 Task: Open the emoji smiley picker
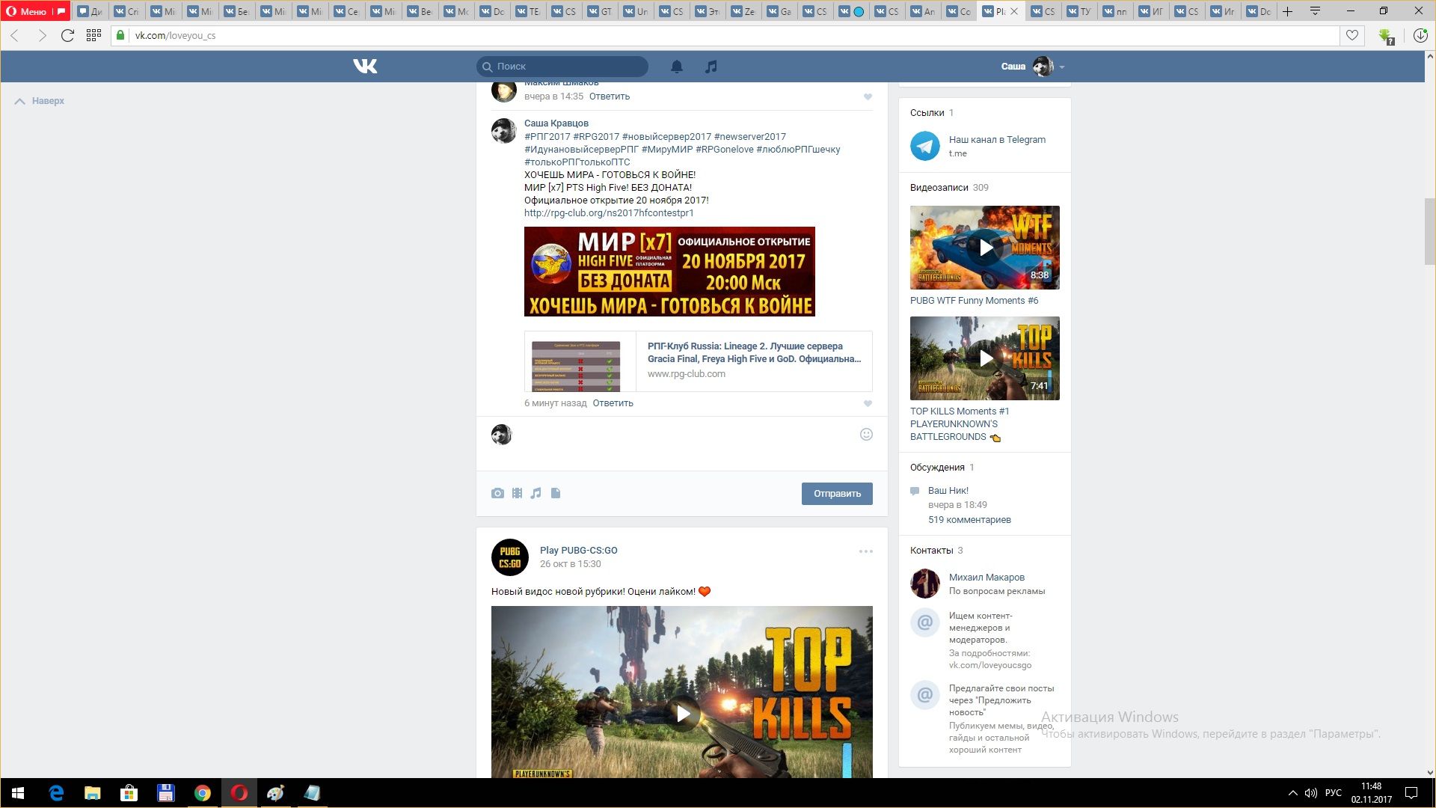[x=866, y=435]
